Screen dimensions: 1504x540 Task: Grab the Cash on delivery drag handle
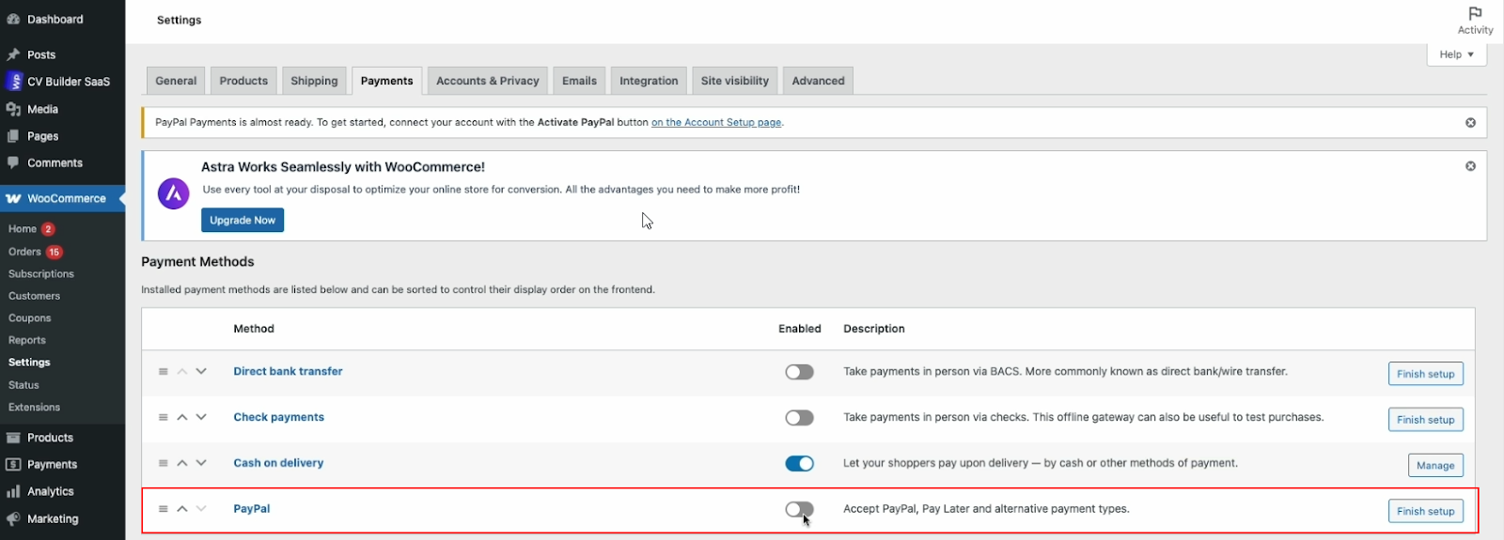[x=164, y=463]
